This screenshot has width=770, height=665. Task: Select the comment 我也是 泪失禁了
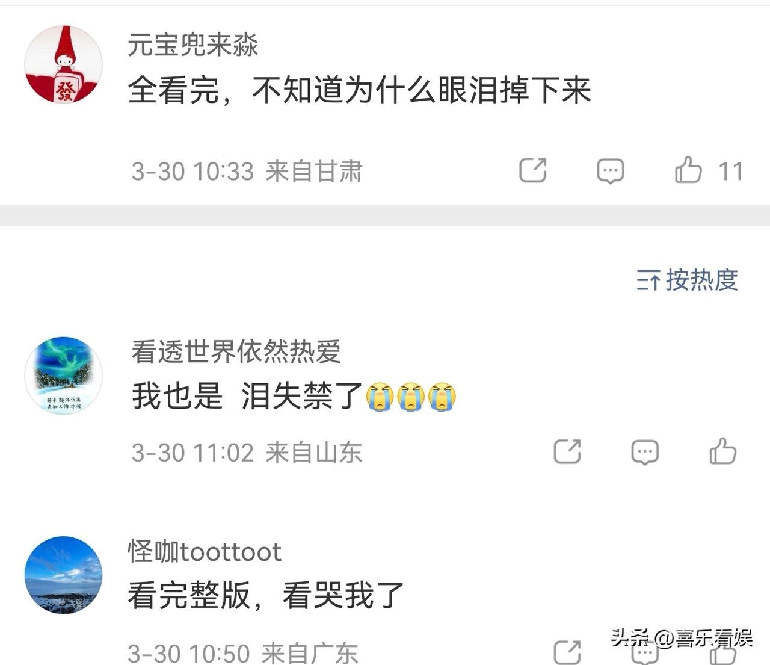click(x=294, y=397)
